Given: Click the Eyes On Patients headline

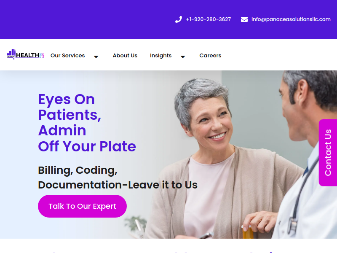Looking at the screenshot, I should (x=70, y=107).
